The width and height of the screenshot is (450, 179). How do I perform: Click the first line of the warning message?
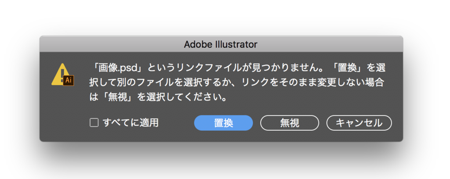237,68
